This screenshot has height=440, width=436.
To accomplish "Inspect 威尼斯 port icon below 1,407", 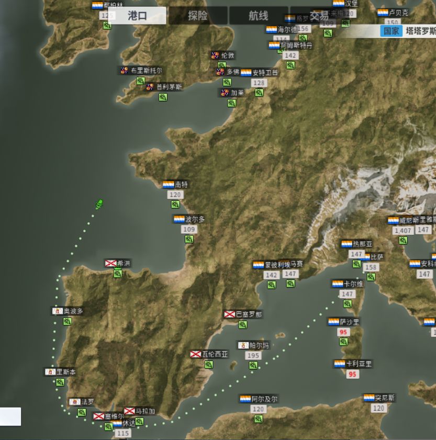I will coord(403,240).
